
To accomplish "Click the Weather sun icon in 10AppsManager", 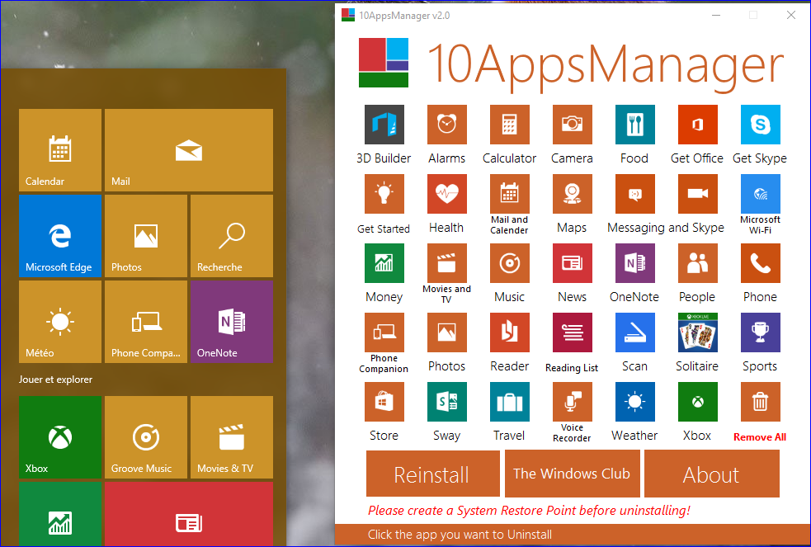I will 634,402.
